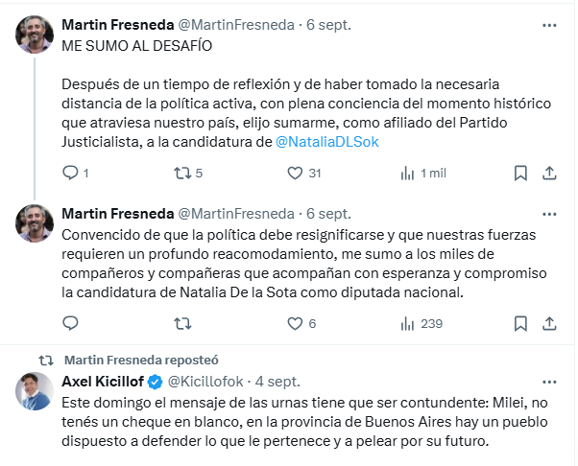Click Martin Fresneda's avatar on first tweet
The height and width of the screenshot is (466, 578).
click(35, 33)
